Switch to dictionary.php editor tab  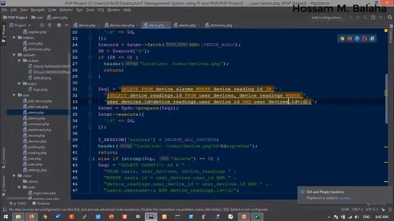point(221,25)
